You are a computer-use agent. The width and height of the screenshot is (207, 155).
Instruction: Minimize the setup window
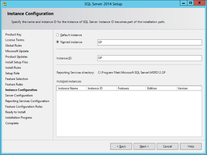coord(184,3)
